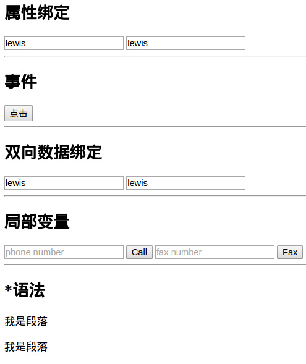This screenshot has width=306, height=364.
Task: Click the Fax button
Action: 290,252
